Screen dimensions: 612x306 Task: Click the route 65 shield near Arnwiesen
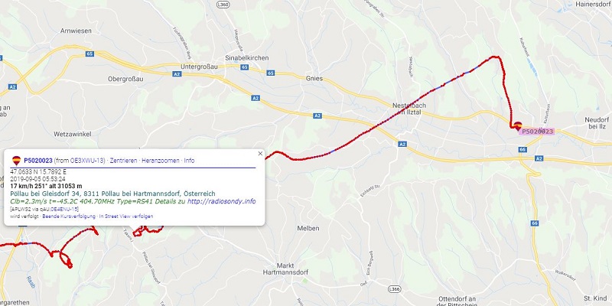[90, 54]
